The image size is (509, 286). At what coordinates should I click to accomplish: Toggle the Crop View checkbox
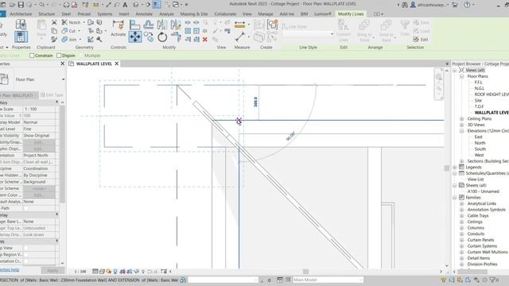point(26,248)
